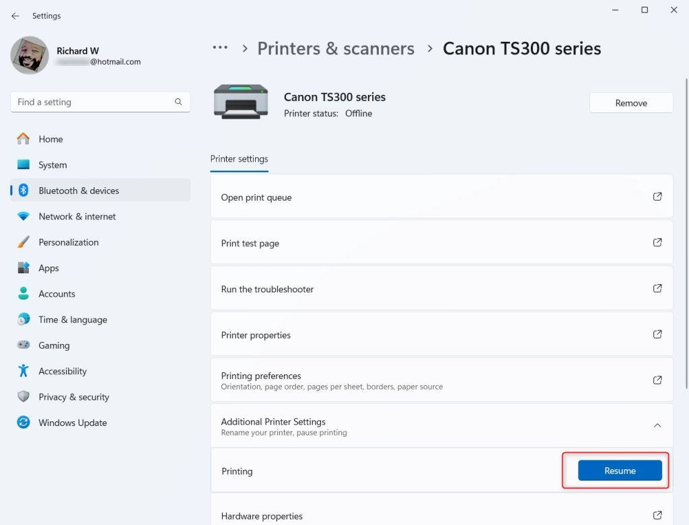Viewport: 689px width, 525px height.
Task: Click Printer properties launch icon
Action: pos(657,334)
